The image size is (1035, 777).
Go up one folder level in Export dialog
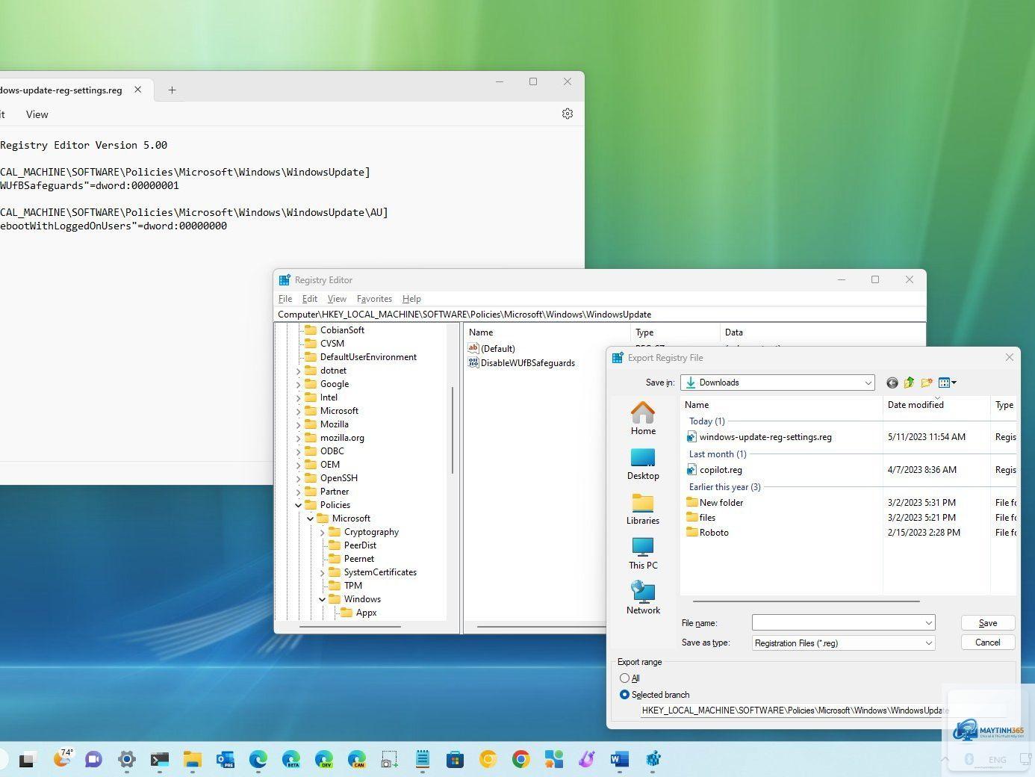coord(909,383)
